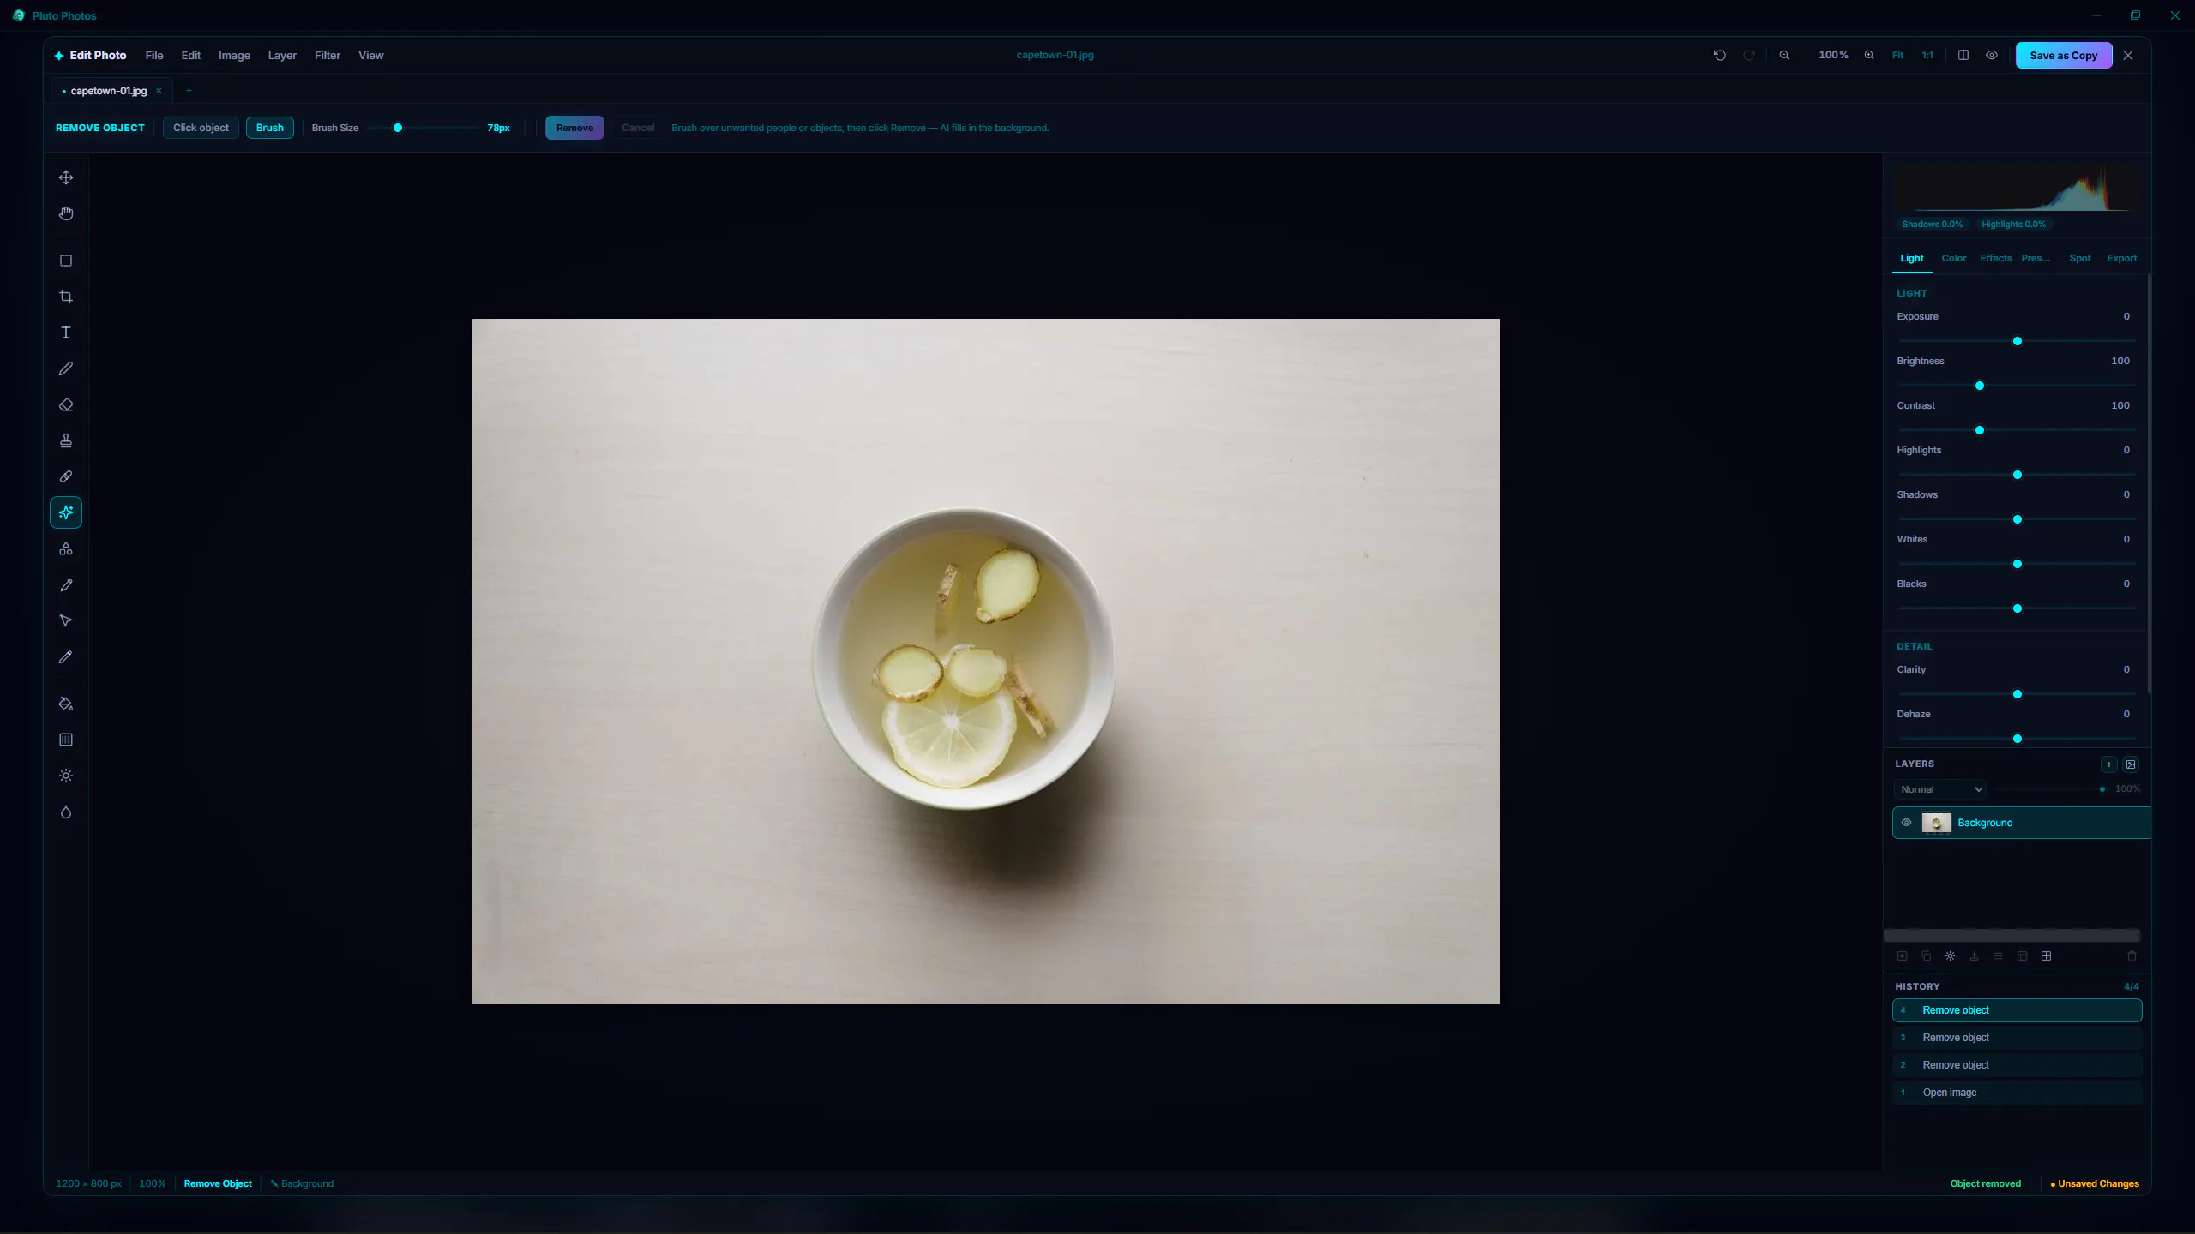
Task: Select the Text tool
Action: click(66, 332)
